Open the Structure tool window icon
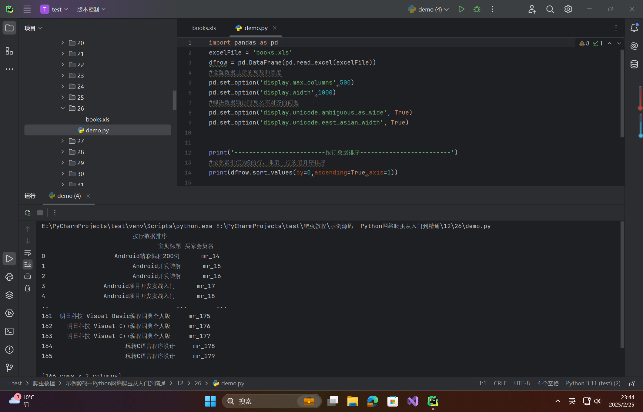643x412 pixels. point(9,51)
